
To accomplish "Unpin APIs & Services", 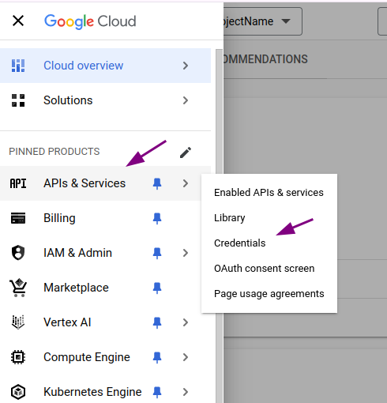I will tap(157, 183).
